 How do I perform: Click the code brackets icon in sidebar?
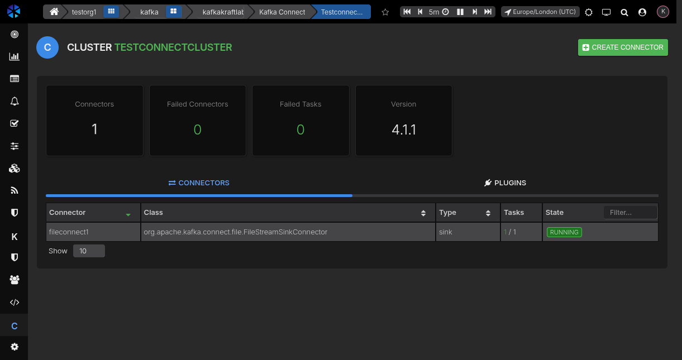15,303
